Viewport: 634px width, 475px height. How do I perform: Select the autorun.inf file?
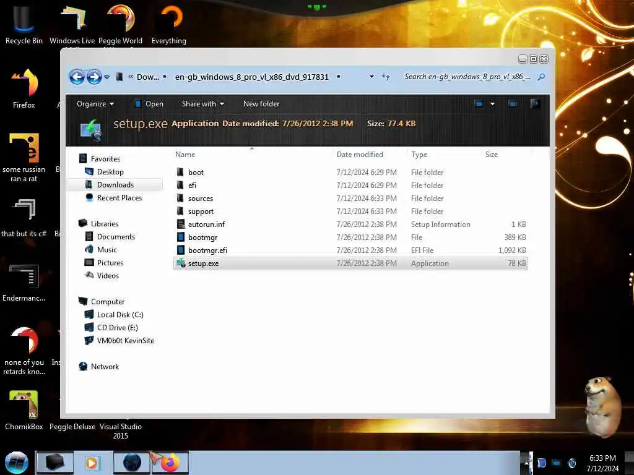[x=350, y=224]
